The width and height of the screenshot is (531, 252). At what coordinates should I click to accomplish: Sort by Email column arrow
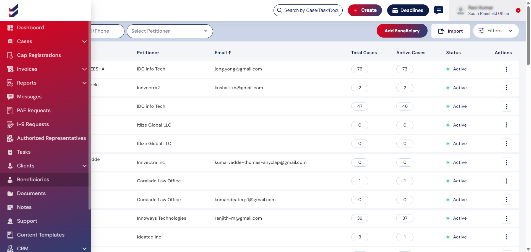(x=230, y=53)
